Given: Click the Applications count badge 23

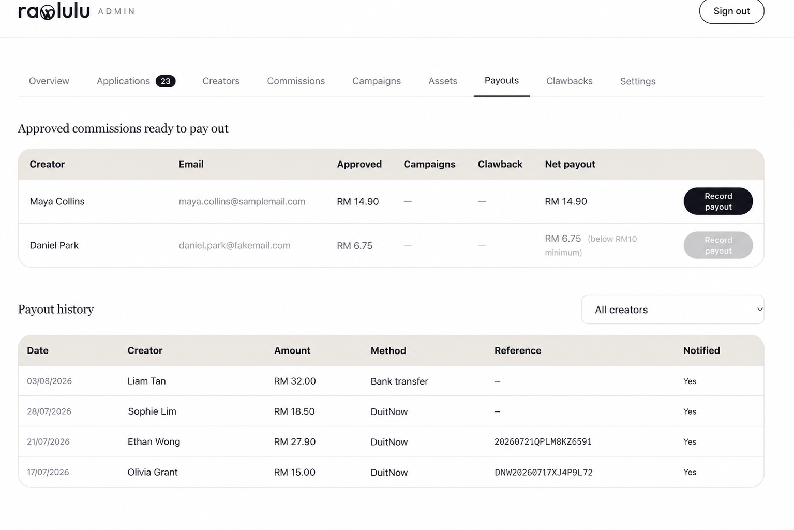Looking at the screenshot, I should (x=166, y=81).
